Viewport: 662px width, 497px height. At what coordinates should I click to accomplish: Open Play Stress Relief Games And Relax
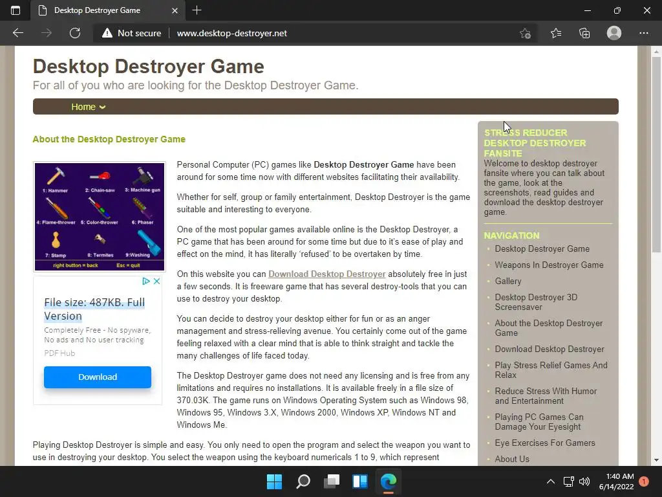tap(551, 370)
